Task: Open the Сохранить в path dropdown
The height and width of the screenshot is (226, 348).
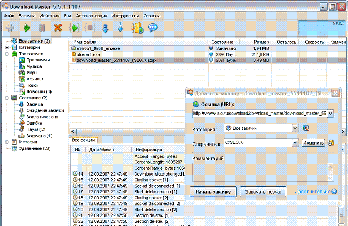Action: (295, 143)
